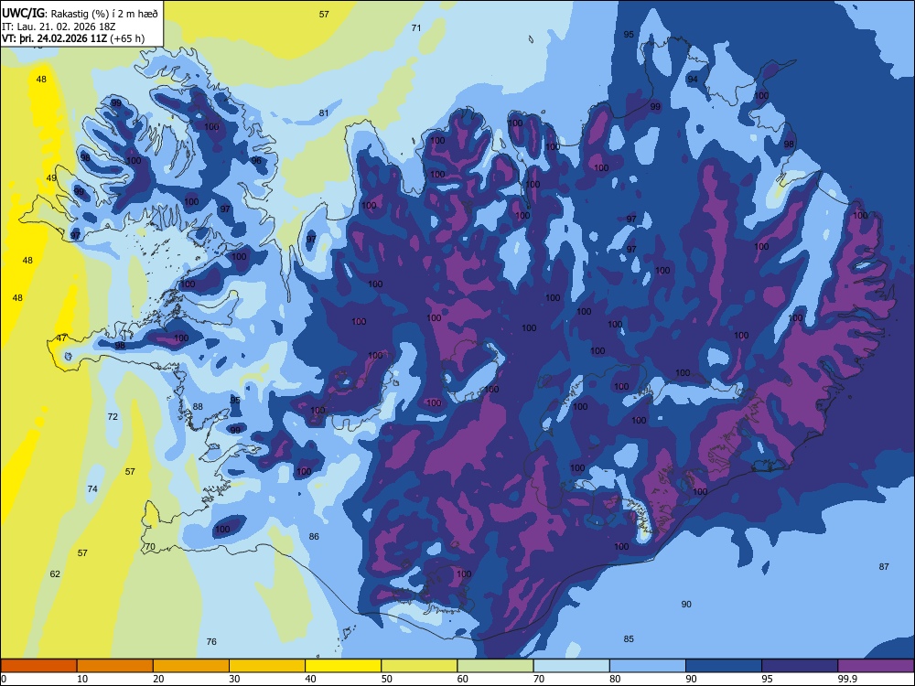The width and height of the screenshot is (915, 686).
Task: Click the 40–50 bright yellow legend swatch
Action: click(x=343, y=666)
